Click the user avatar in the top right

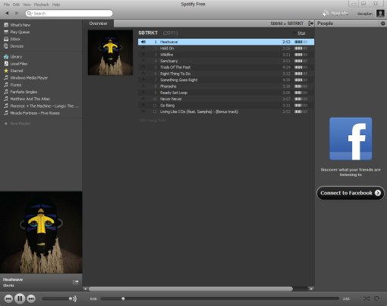380,13
